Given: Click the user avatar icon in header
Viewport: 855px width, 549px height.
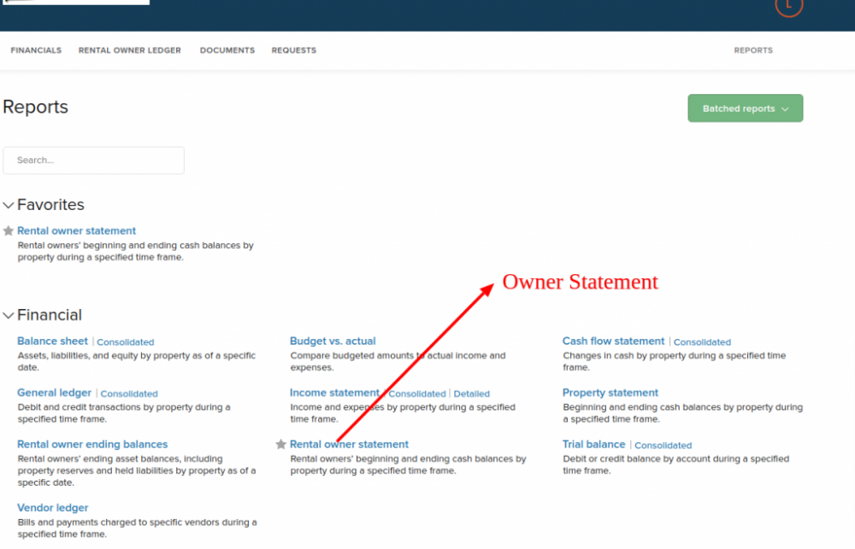Looking at the screenshot, I should 788,5.
